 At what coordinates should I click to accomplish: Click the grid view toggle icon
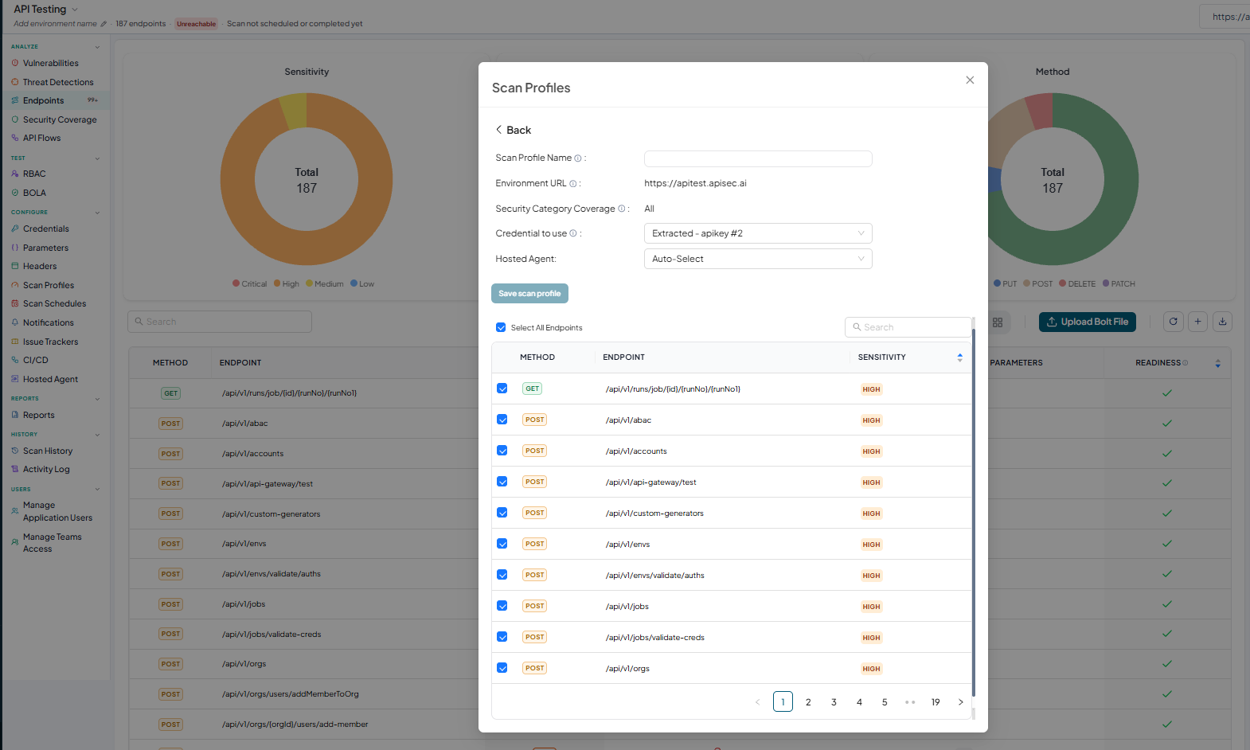pyautogui.click(x=998, y=322)
